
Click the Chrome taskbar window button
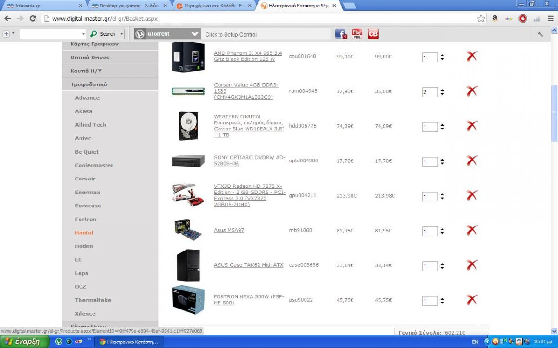pyautogui.click(x=128, y=342)
